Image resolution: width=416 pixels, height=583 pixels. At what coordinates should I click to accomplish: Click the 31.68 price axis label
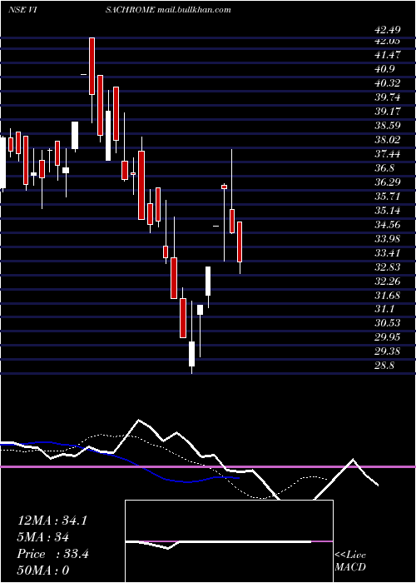(388, 295)
